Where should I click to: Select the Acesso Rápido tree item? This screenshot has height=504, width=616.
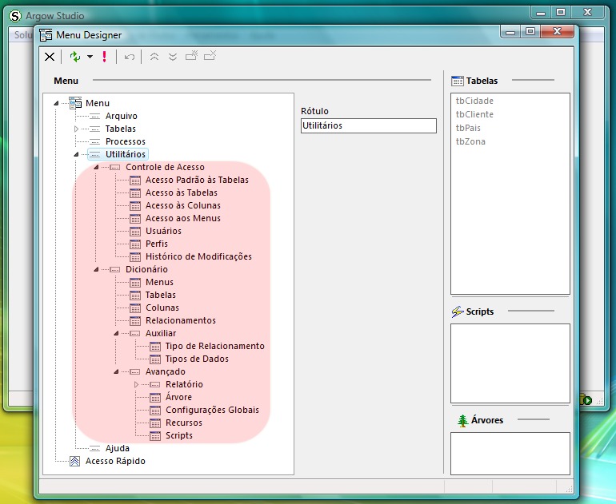pyautogui.click(x=115, y=461)
